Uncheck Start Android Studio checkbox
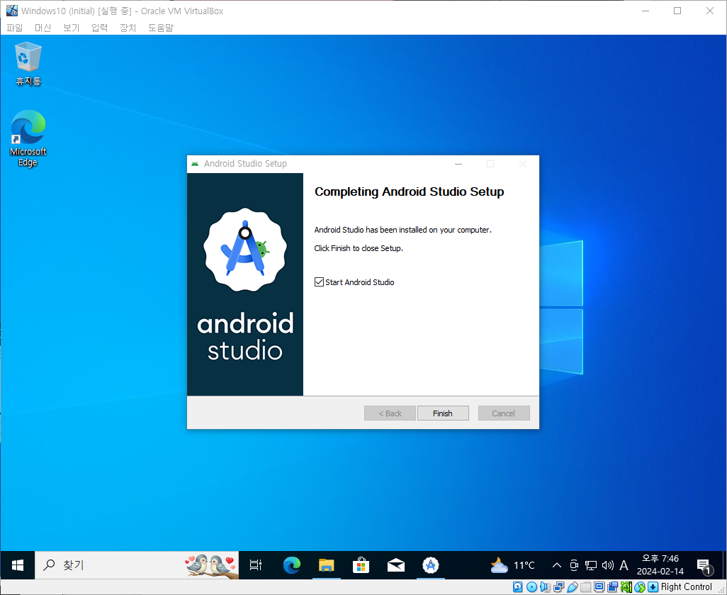 point(319,282)
